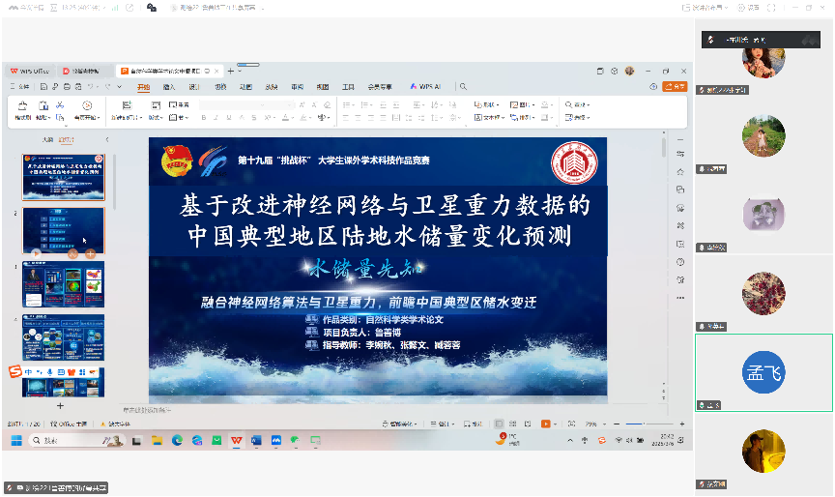Click the taskbar search box
835x497 pixels.
click(x=76, y=441)
